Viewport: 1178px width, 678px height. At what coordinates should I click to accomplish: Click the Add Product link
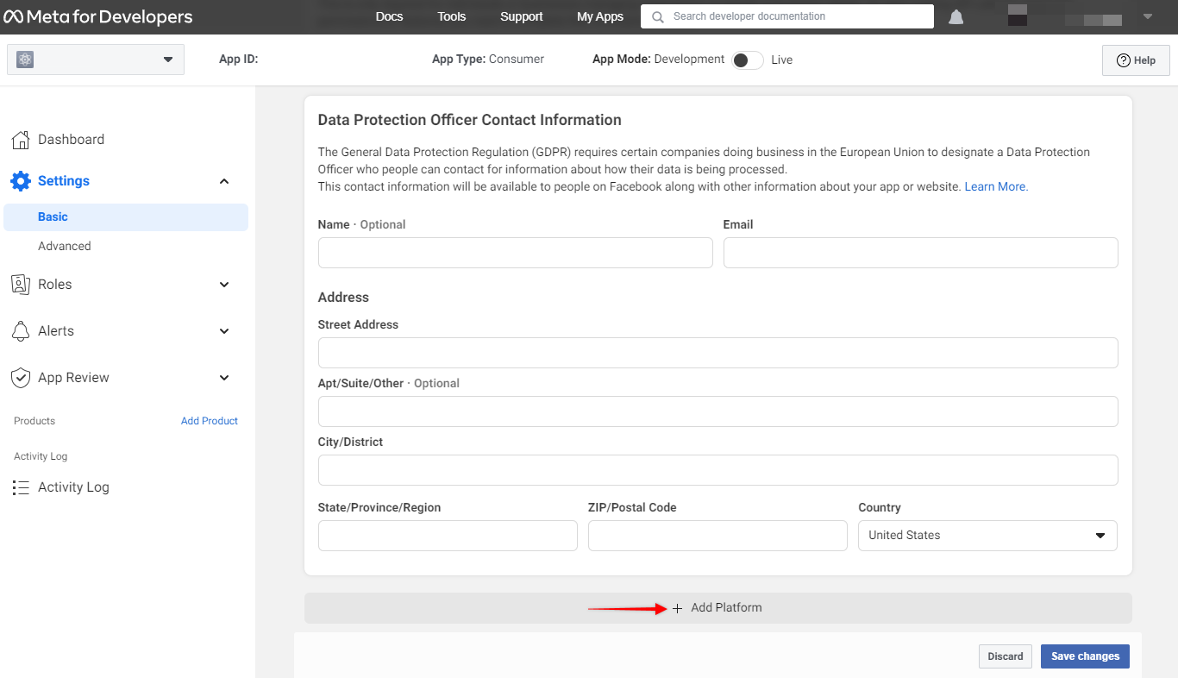(210, 421)
